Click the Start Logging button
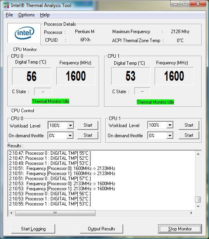 33,229
